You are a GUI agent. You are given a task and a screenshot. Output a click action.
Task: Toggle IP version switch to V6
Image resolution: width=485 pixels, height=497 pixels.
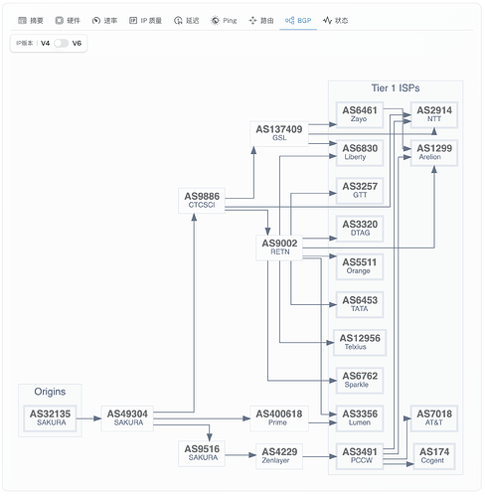[x=61, y=43]
